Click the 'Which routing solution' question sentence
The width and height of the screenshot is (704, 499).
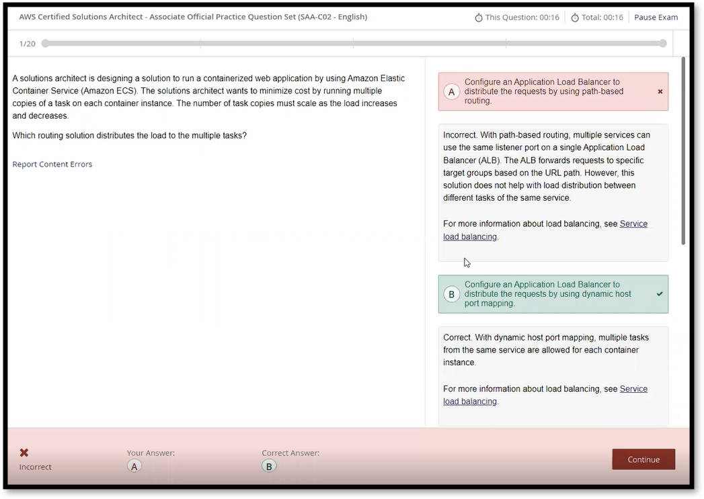(x=129, y=136)
